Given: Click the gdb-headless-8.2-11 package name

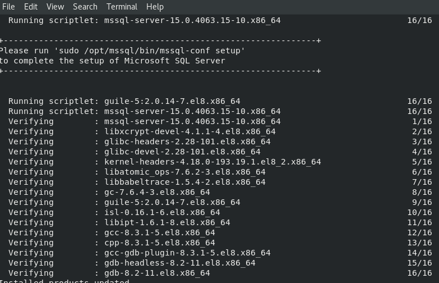Looking at the screenshot, I should click(179, 263).
